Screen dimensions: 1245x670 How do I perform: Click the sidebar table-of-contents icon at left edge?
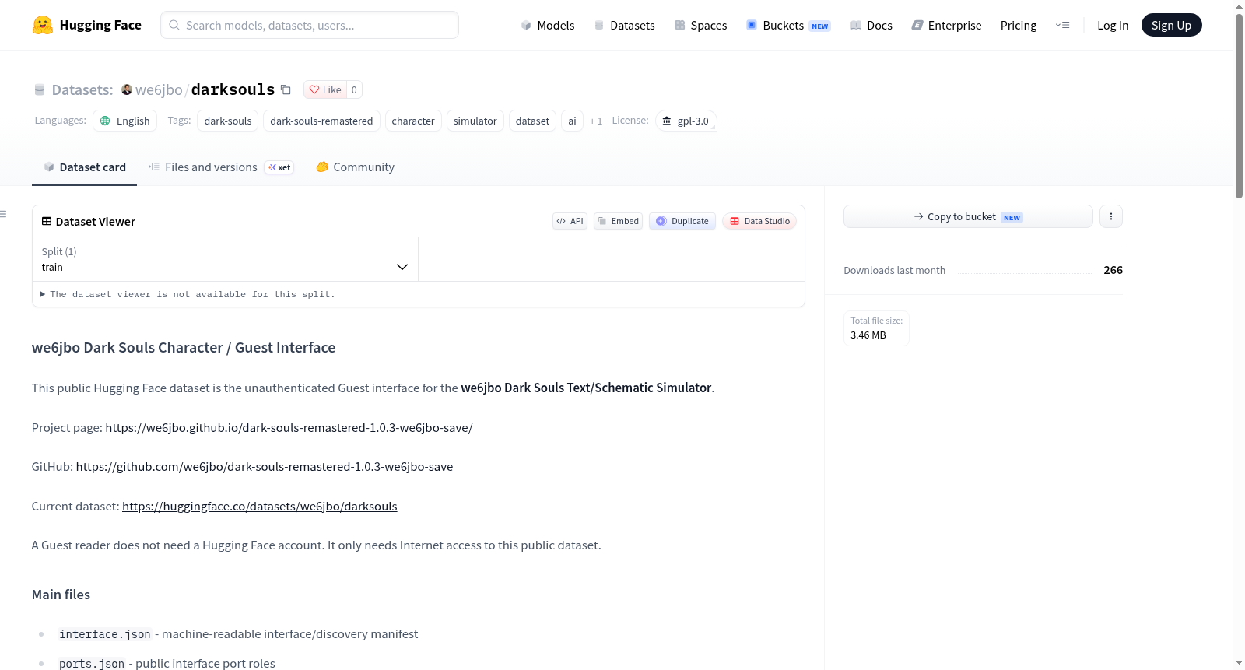coord(3,214)
